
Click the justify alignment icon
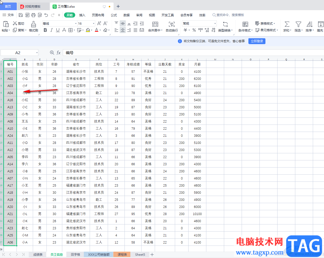135,30
